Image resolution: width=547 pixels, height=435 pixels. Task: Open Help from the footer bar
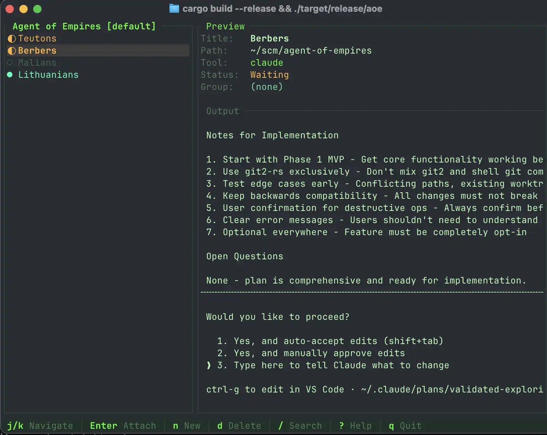pos(355,426)
